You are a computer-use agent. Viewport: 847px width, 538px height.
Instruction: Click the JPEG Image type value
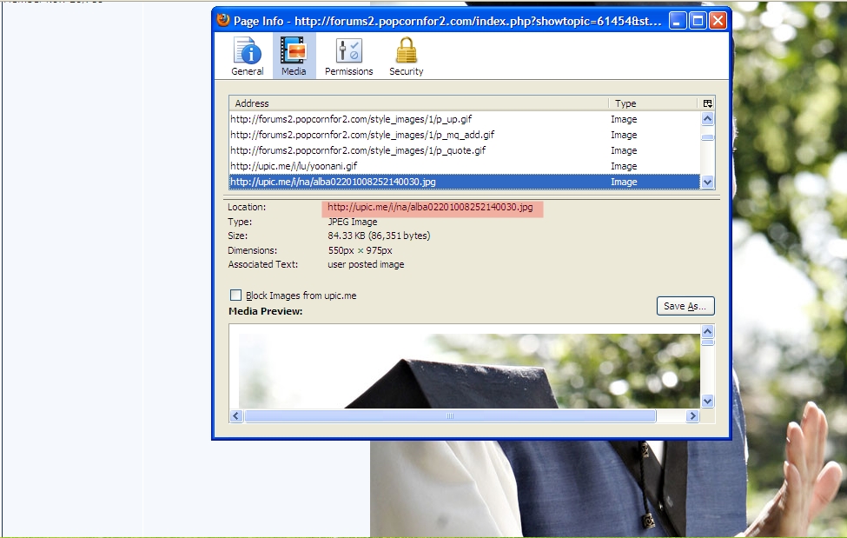click(x=352, y=222)
